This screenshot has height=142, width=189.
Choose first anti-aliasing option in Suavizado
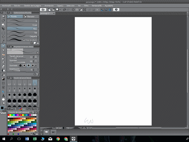20,66
